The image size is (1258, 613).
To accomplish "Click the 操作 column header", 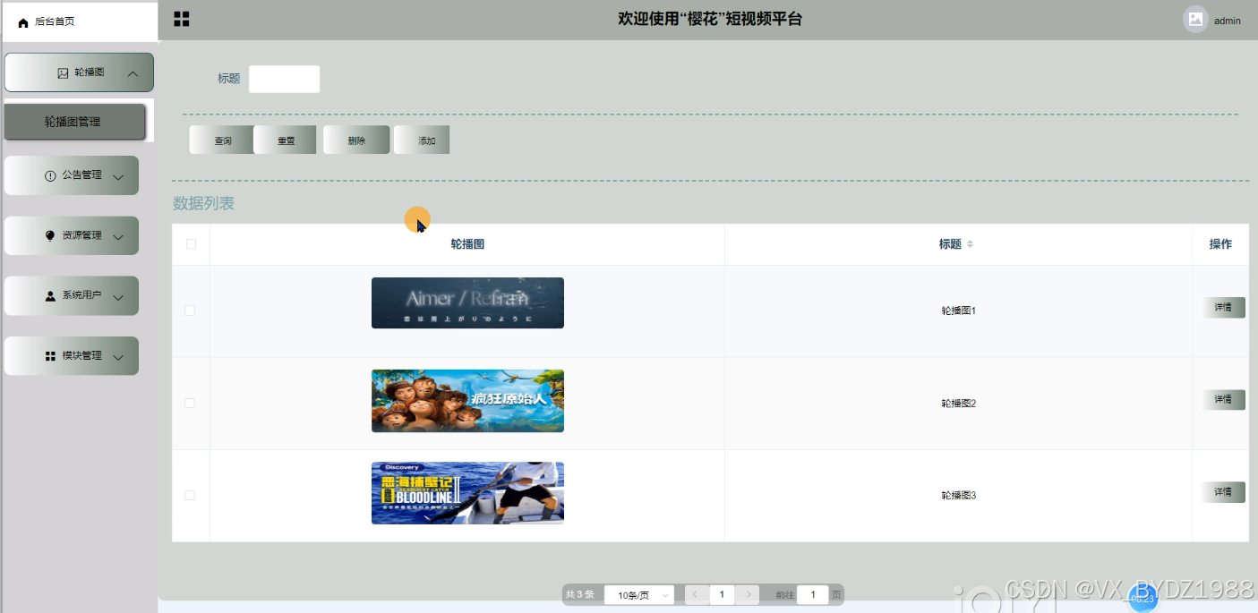I will [1220, 244].
